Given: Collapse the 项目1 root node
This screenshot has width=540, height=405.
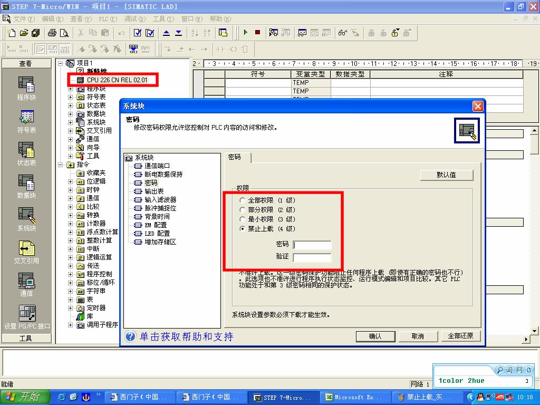Looking at the screenshot, I should [60, 63].
